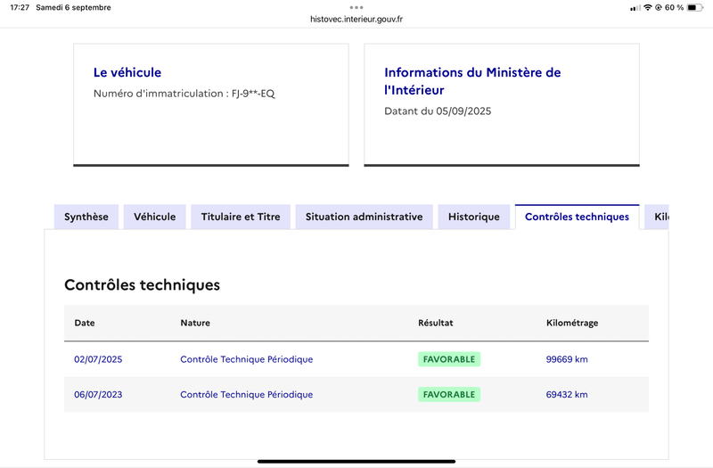Click the 69432 km mileage value
The height and width of the screenshot is (468, 713).
pyautogui.click(x=567, y=395)
